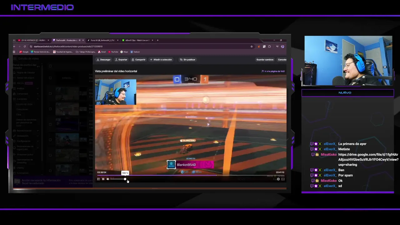400x225 pixels.
Task: Mute the video preview speaker icon
Action: point(108,179)
